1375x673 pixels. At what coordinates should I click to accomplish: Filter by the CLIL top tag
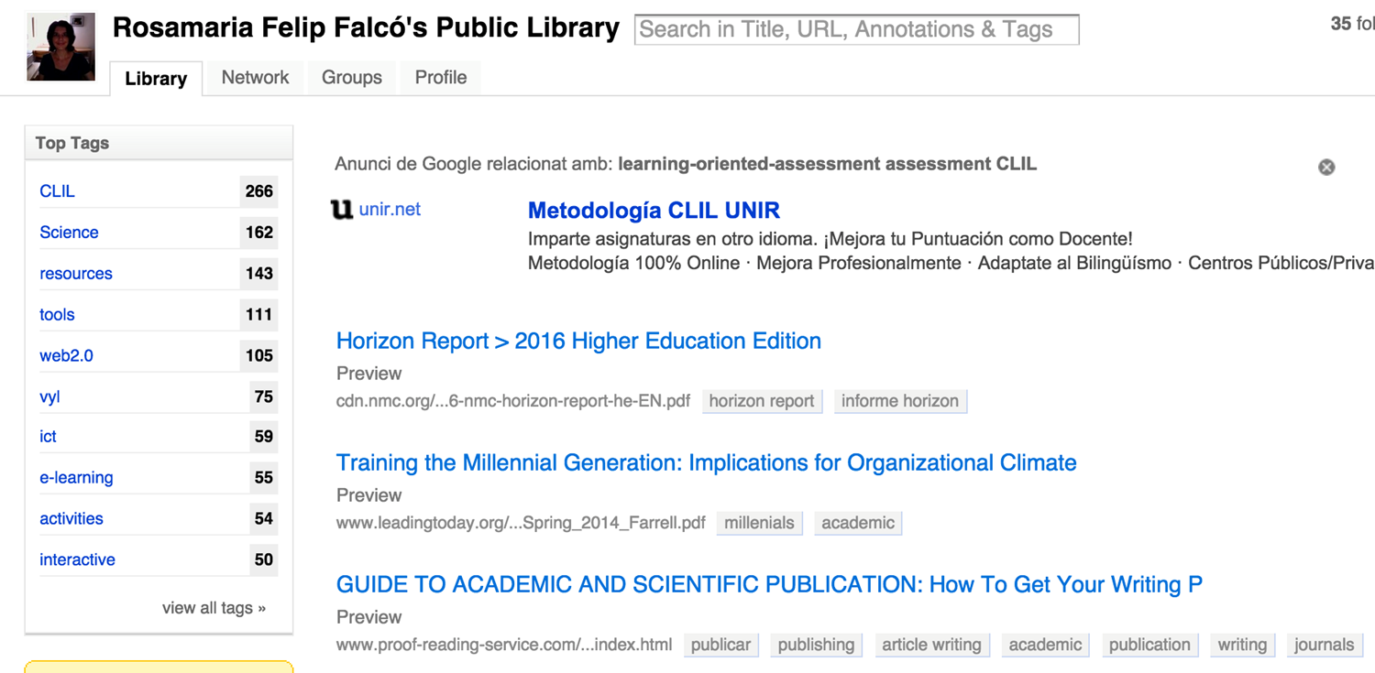pyautogui.click(x=57, y=191)
